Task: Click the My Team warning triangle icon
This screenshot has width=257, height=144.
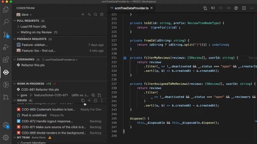Action: tap(50, 138)
